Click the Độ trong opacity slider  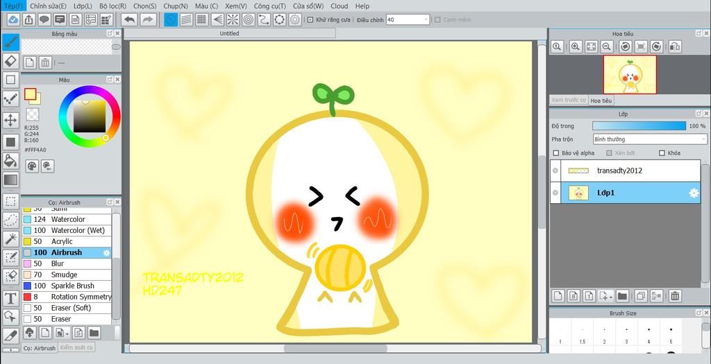(x=639, y=126)
